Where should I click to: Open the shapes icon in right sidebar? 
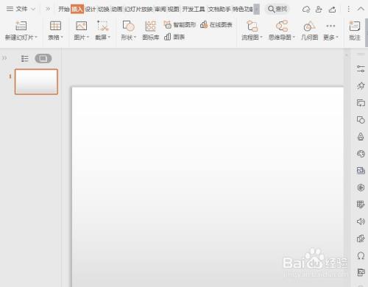coord(361,120)
